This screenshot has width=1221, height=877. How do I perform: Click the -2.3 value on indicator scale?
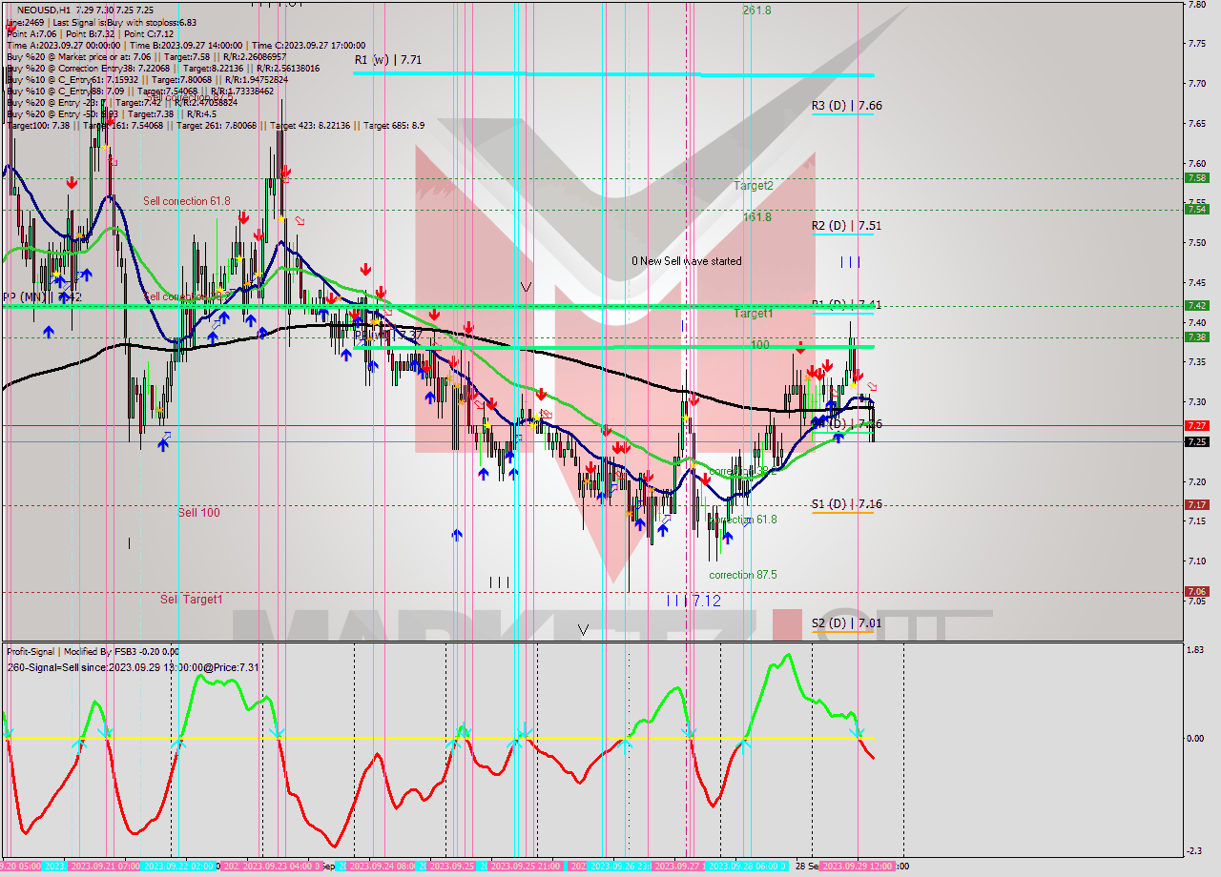pos(1196,851)
